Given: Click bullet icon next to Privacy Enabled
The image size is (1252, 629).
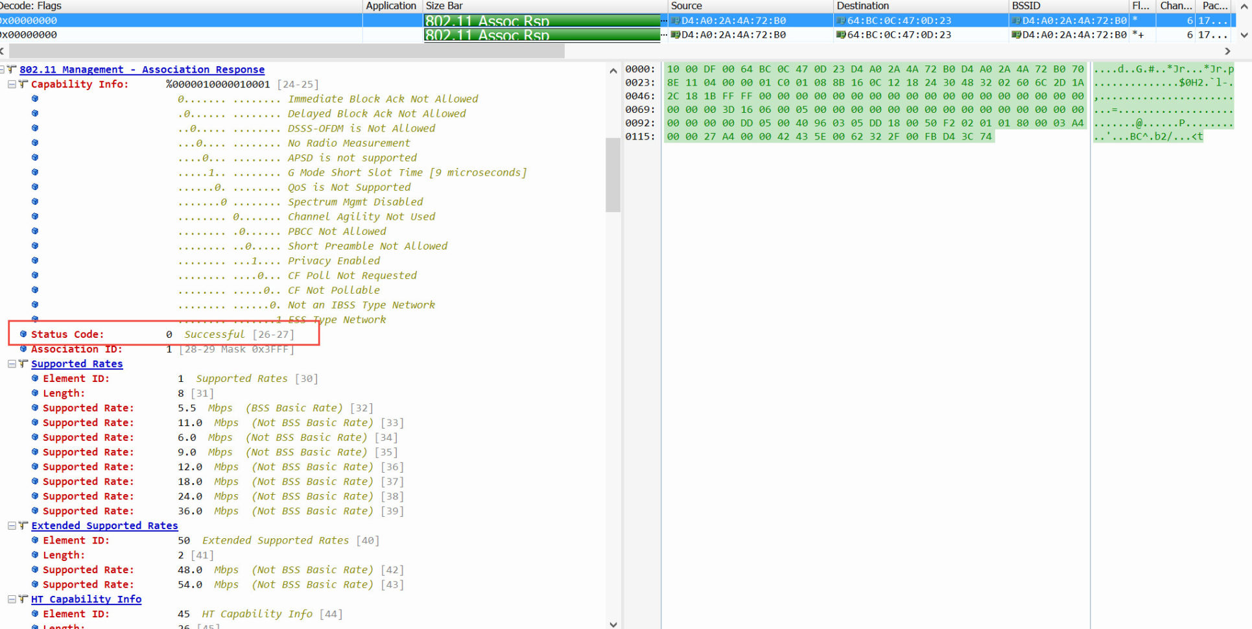Looking at the screenshot, I should [35, 261].
